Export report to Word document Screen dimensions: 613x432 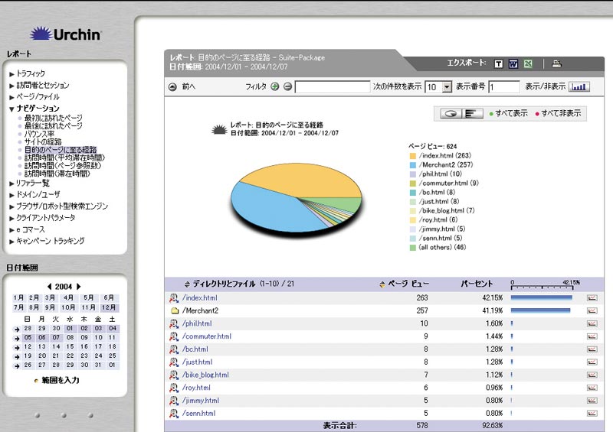click(513, 63)
